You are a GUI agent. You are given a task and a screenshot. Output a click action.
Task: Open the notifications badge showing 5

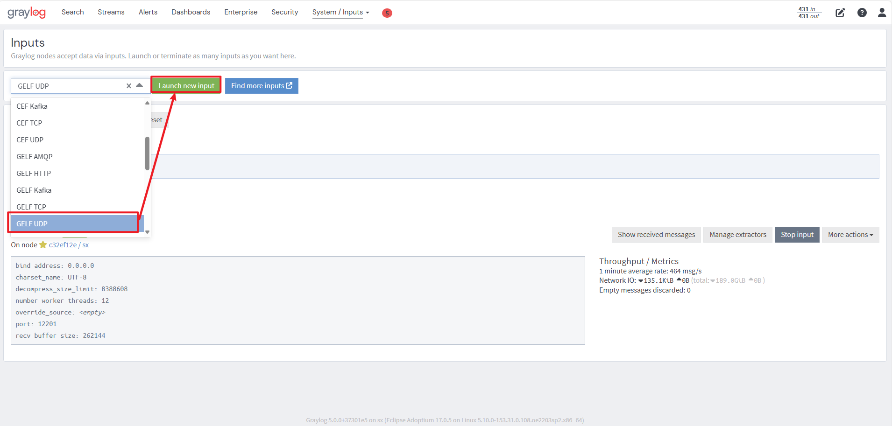coord(387,13)
